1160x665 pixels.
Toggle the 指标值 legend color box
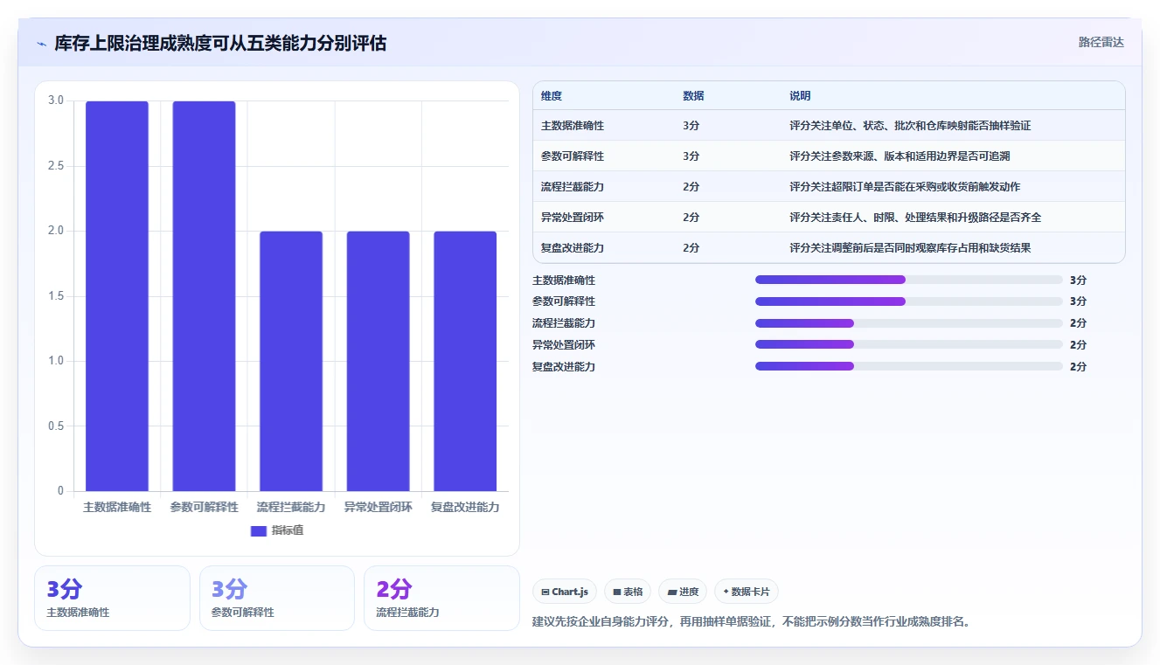click(258, 530)
